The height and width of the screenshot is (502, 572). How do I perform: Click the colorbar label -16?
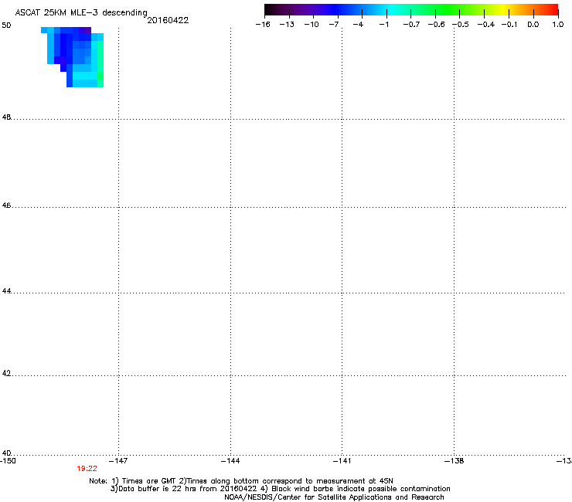[263, 25]
